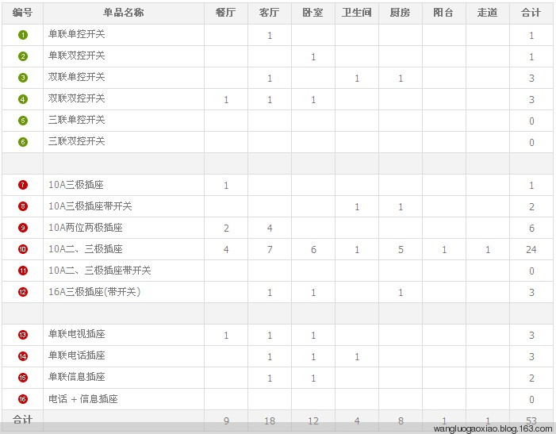Click 卧室 value 1 in 单联双控开关 row

coord(313,57)
